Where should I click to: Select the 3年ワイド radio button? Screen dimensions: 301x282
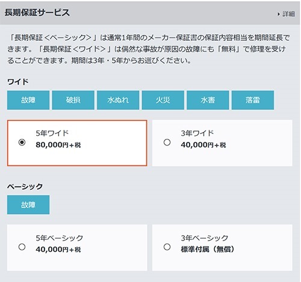pos(167,143)
